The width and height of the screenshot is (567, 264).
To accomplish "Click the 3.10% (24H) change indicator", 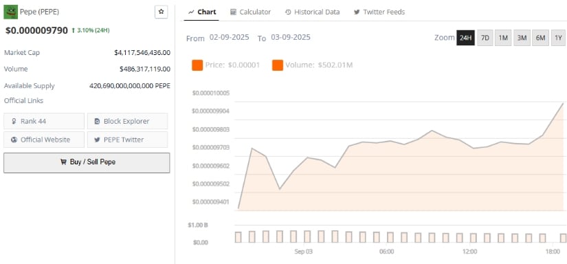I will 91,30.
